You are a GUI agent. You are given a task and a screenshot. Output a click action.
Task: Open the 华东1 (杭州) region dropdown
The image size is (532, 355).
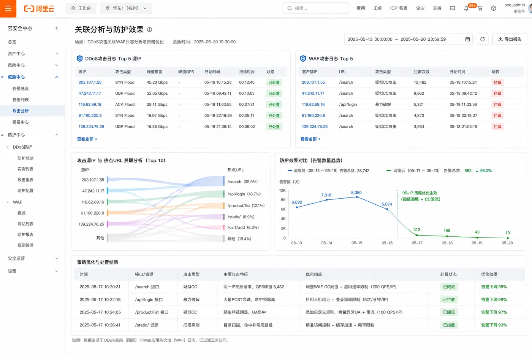click(126, 8)
